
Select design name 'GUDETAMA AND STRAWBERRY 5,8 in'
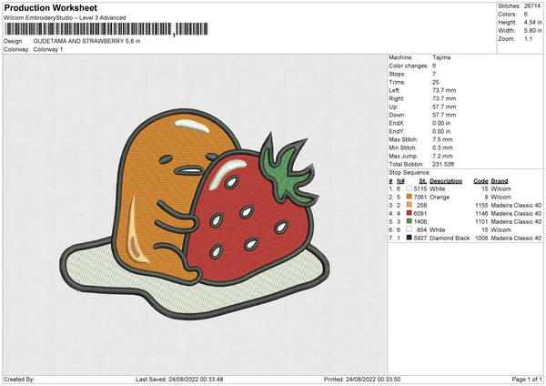[86, 41]
